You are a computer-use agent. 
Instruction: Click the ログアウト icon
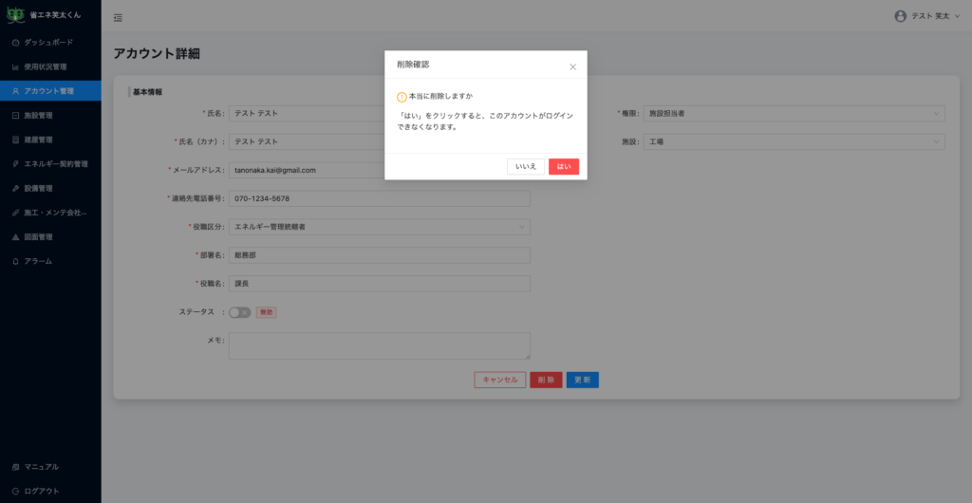click(x=15, y=491)
